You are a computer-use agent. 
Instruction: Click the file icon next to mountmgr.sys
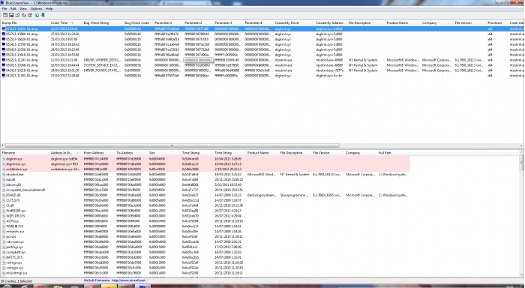(x=4, y=273)
